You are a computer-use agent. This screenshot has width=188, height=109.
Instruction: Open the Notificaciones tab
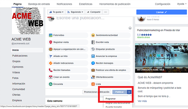(64, 4)
